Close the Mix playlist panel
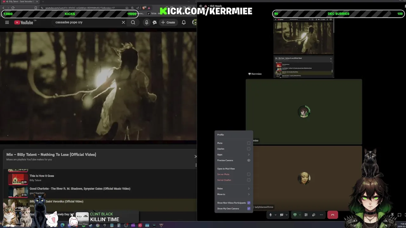This screenshot has width=406, height=228. (x=195, y=156)
